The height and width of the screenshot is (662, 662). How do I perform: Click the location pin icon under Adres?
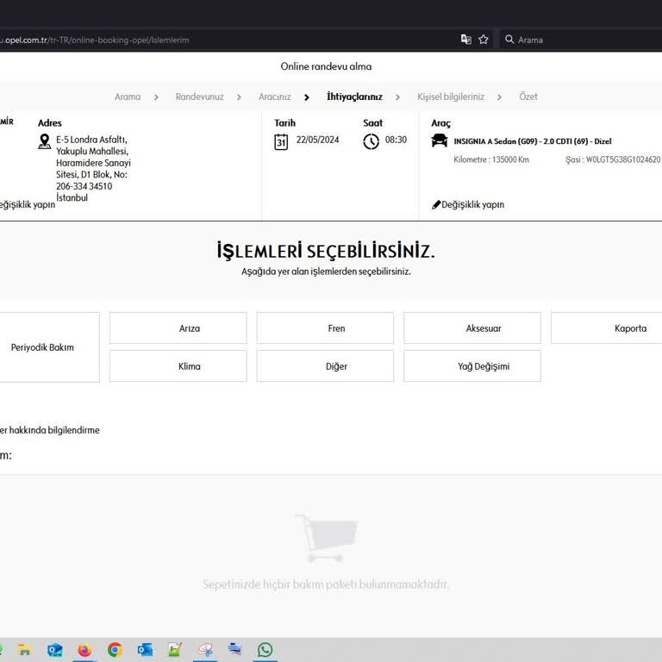pos(45,141)
